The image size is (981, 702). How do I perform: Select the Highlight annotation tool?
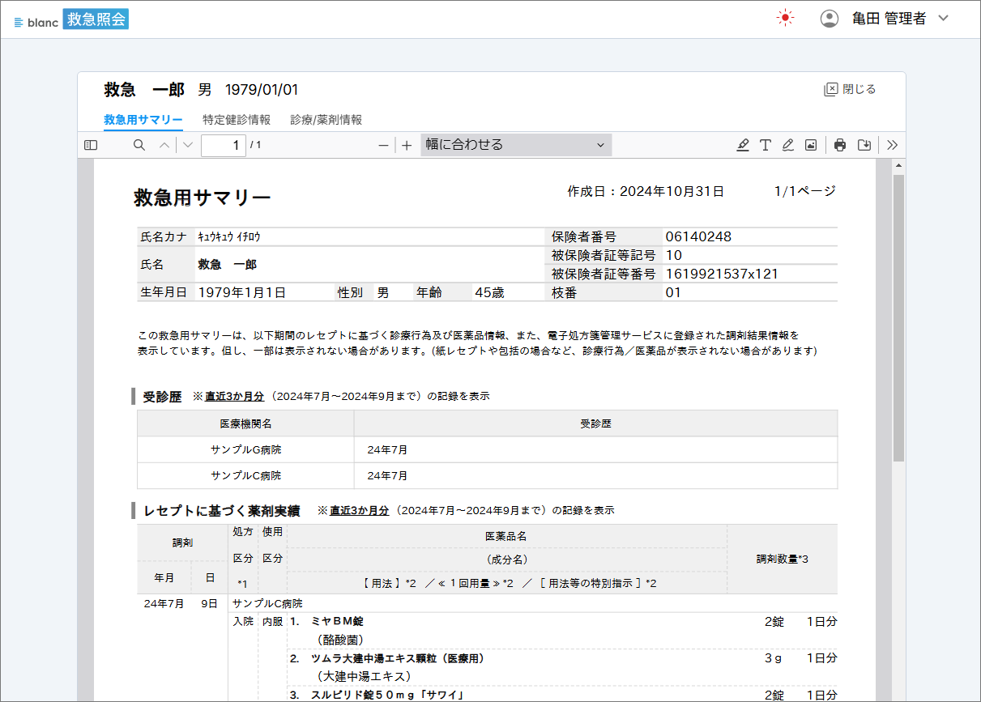[743, 145]
